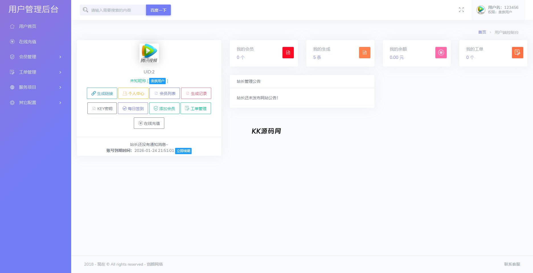Select the ¥ icon for 在线充值
The image size is (533, 273).
pyautogui.click(x=12, y=42)
